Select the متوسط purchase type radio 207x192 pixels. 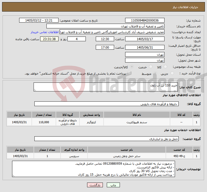point(155,73)
